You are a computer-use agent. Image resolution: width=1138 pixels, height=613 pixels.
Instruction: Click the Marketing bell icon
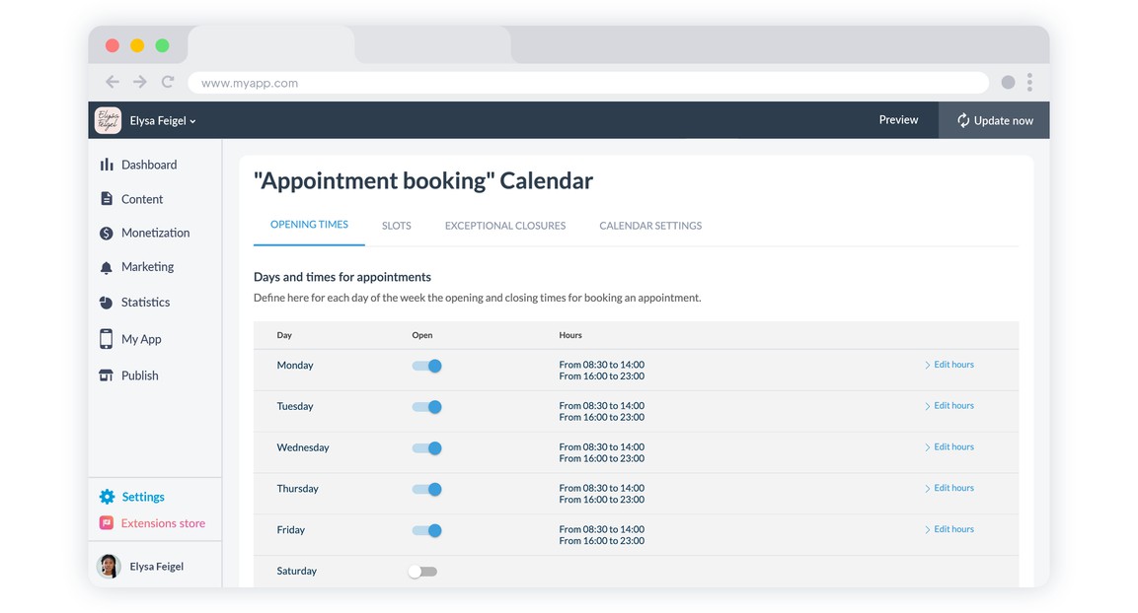coord(107,267)
